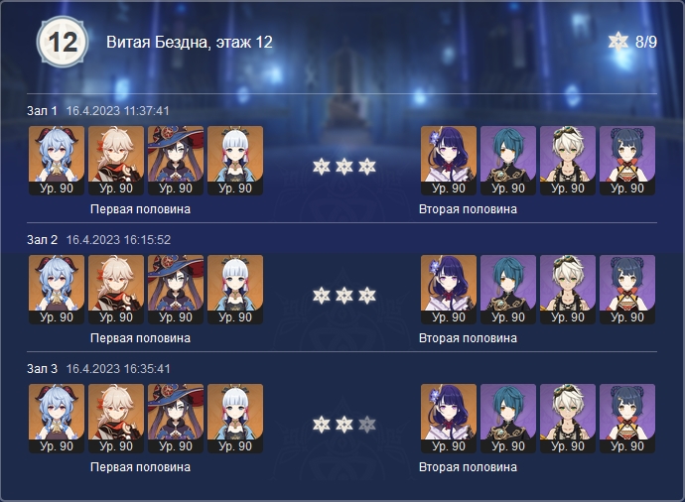The image size is (685, 502).
Task: Select Ayaka portrait in Hall 1 first half
Action: pos(235,161)
